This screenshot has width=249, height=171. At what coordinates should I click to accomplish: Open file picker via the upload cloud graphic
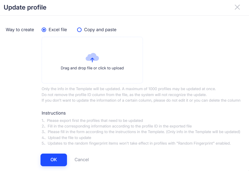(92, 57)
